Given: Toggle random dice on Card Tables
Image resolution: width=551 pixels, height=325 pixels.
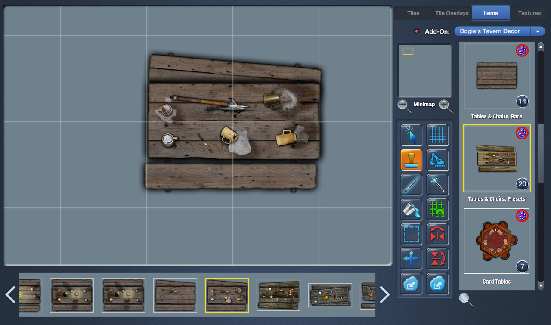Looking at the screenshot, I should (x=522, y=215).
